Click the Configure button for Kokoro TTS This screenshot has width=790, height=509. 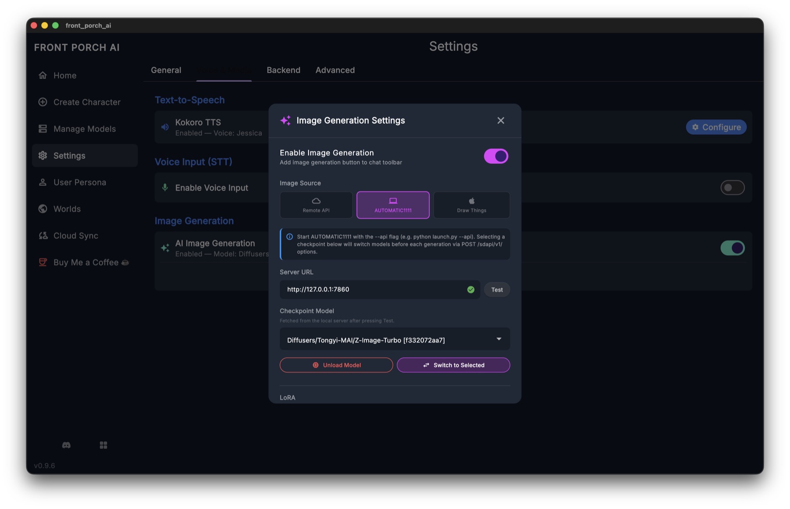[x=716, y=127]
